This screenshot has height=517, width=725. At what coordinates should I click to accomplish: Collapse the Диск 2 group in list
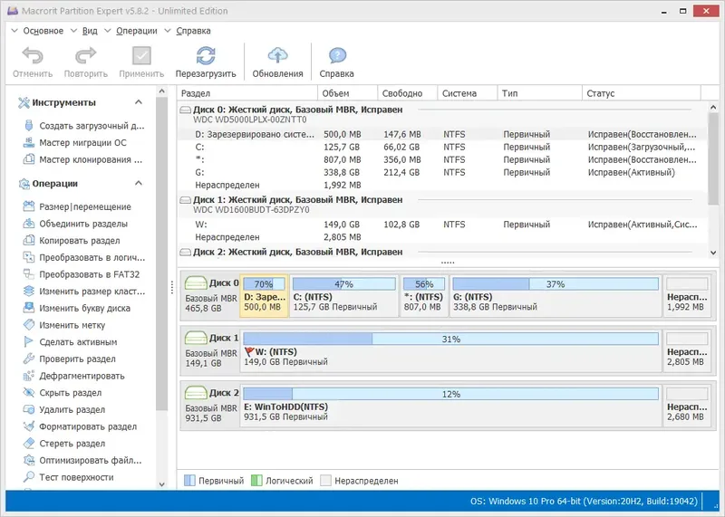(185, 253)
